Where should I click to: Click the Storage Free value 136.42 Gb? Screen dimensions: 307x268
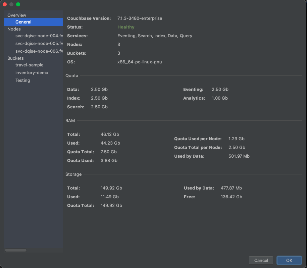pyautogui.click(x=232, y=197)
